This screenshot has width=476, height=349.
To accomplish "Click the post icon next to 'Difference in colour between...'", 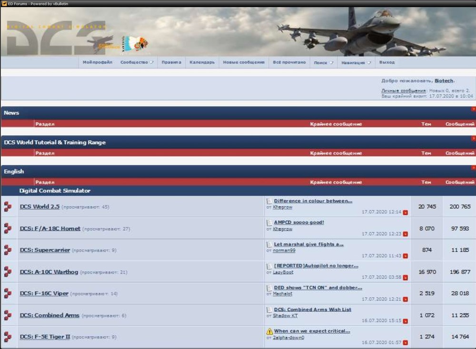I will coord(269,201).
